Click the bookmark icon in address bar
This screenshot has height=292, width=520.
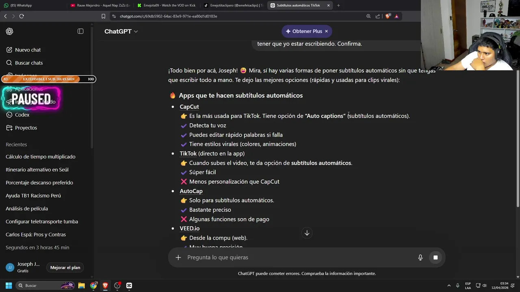tap(103, 16)
